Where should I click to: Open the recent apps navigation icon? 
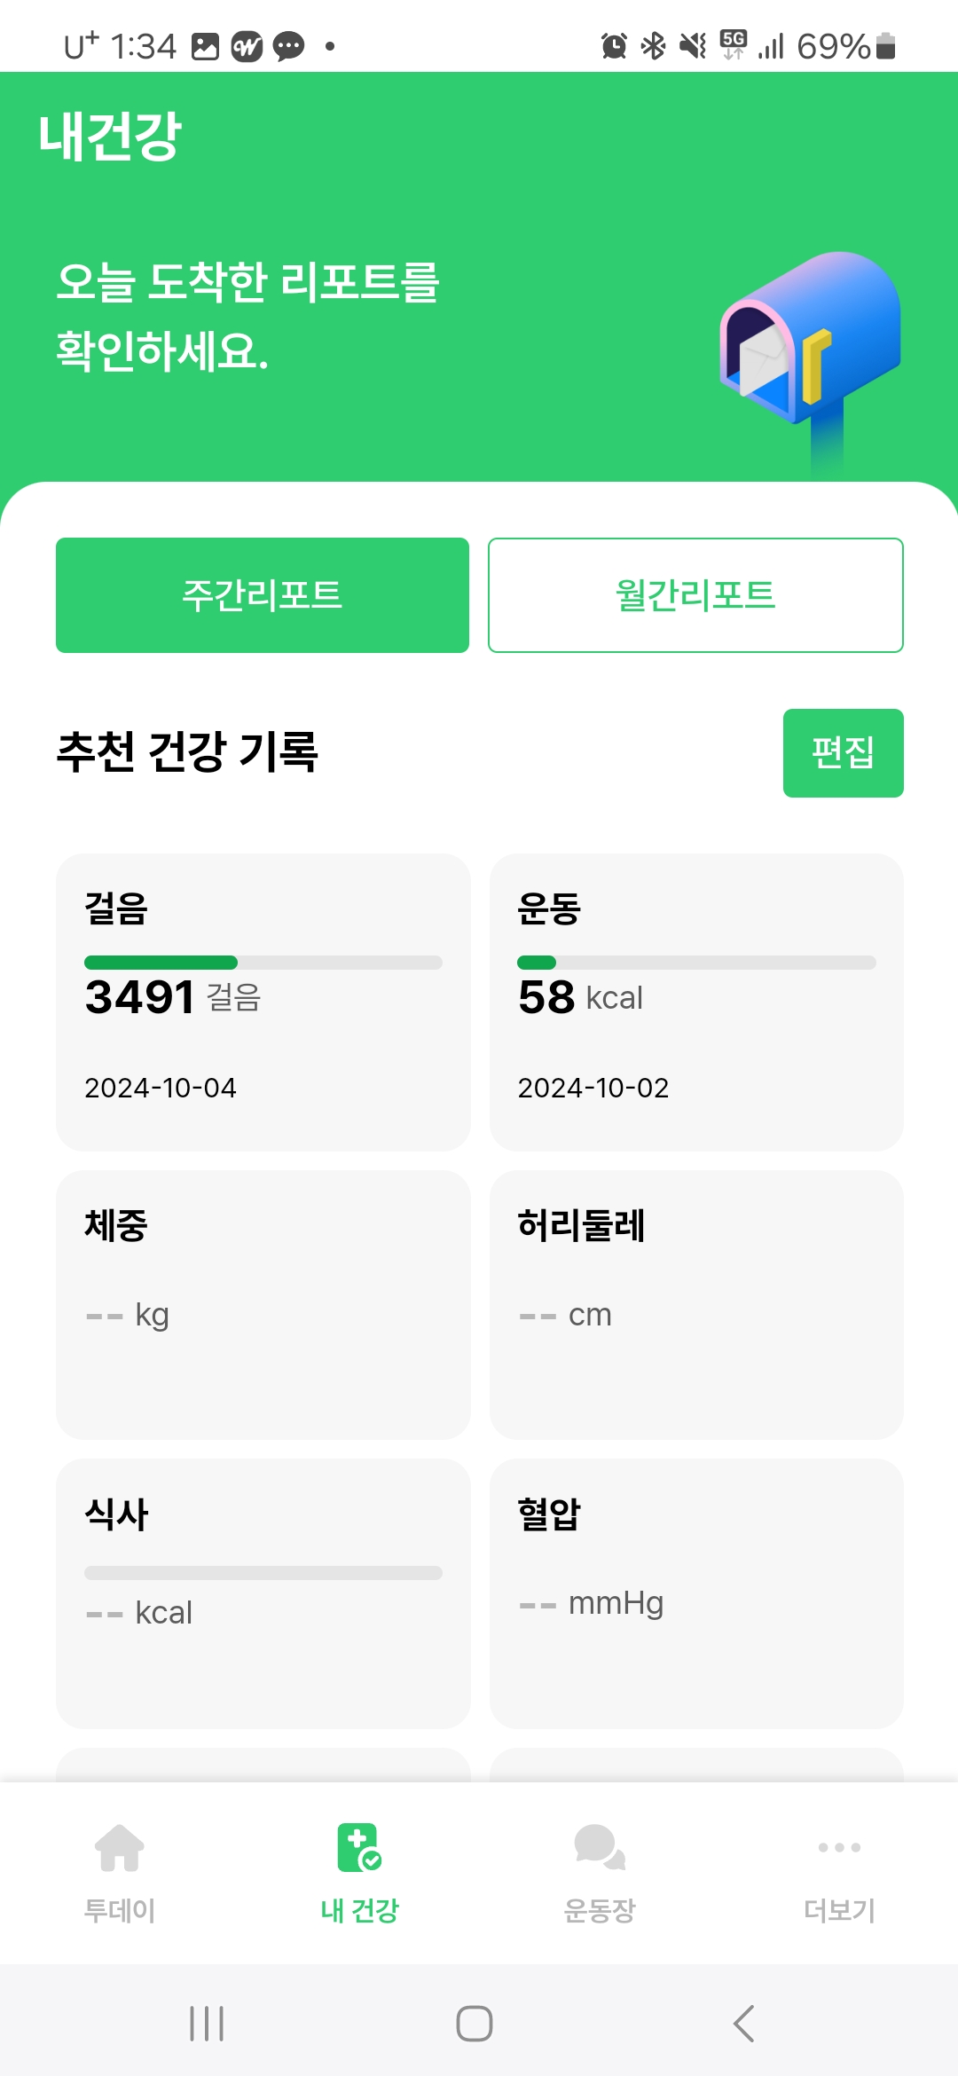point(207,2024)
